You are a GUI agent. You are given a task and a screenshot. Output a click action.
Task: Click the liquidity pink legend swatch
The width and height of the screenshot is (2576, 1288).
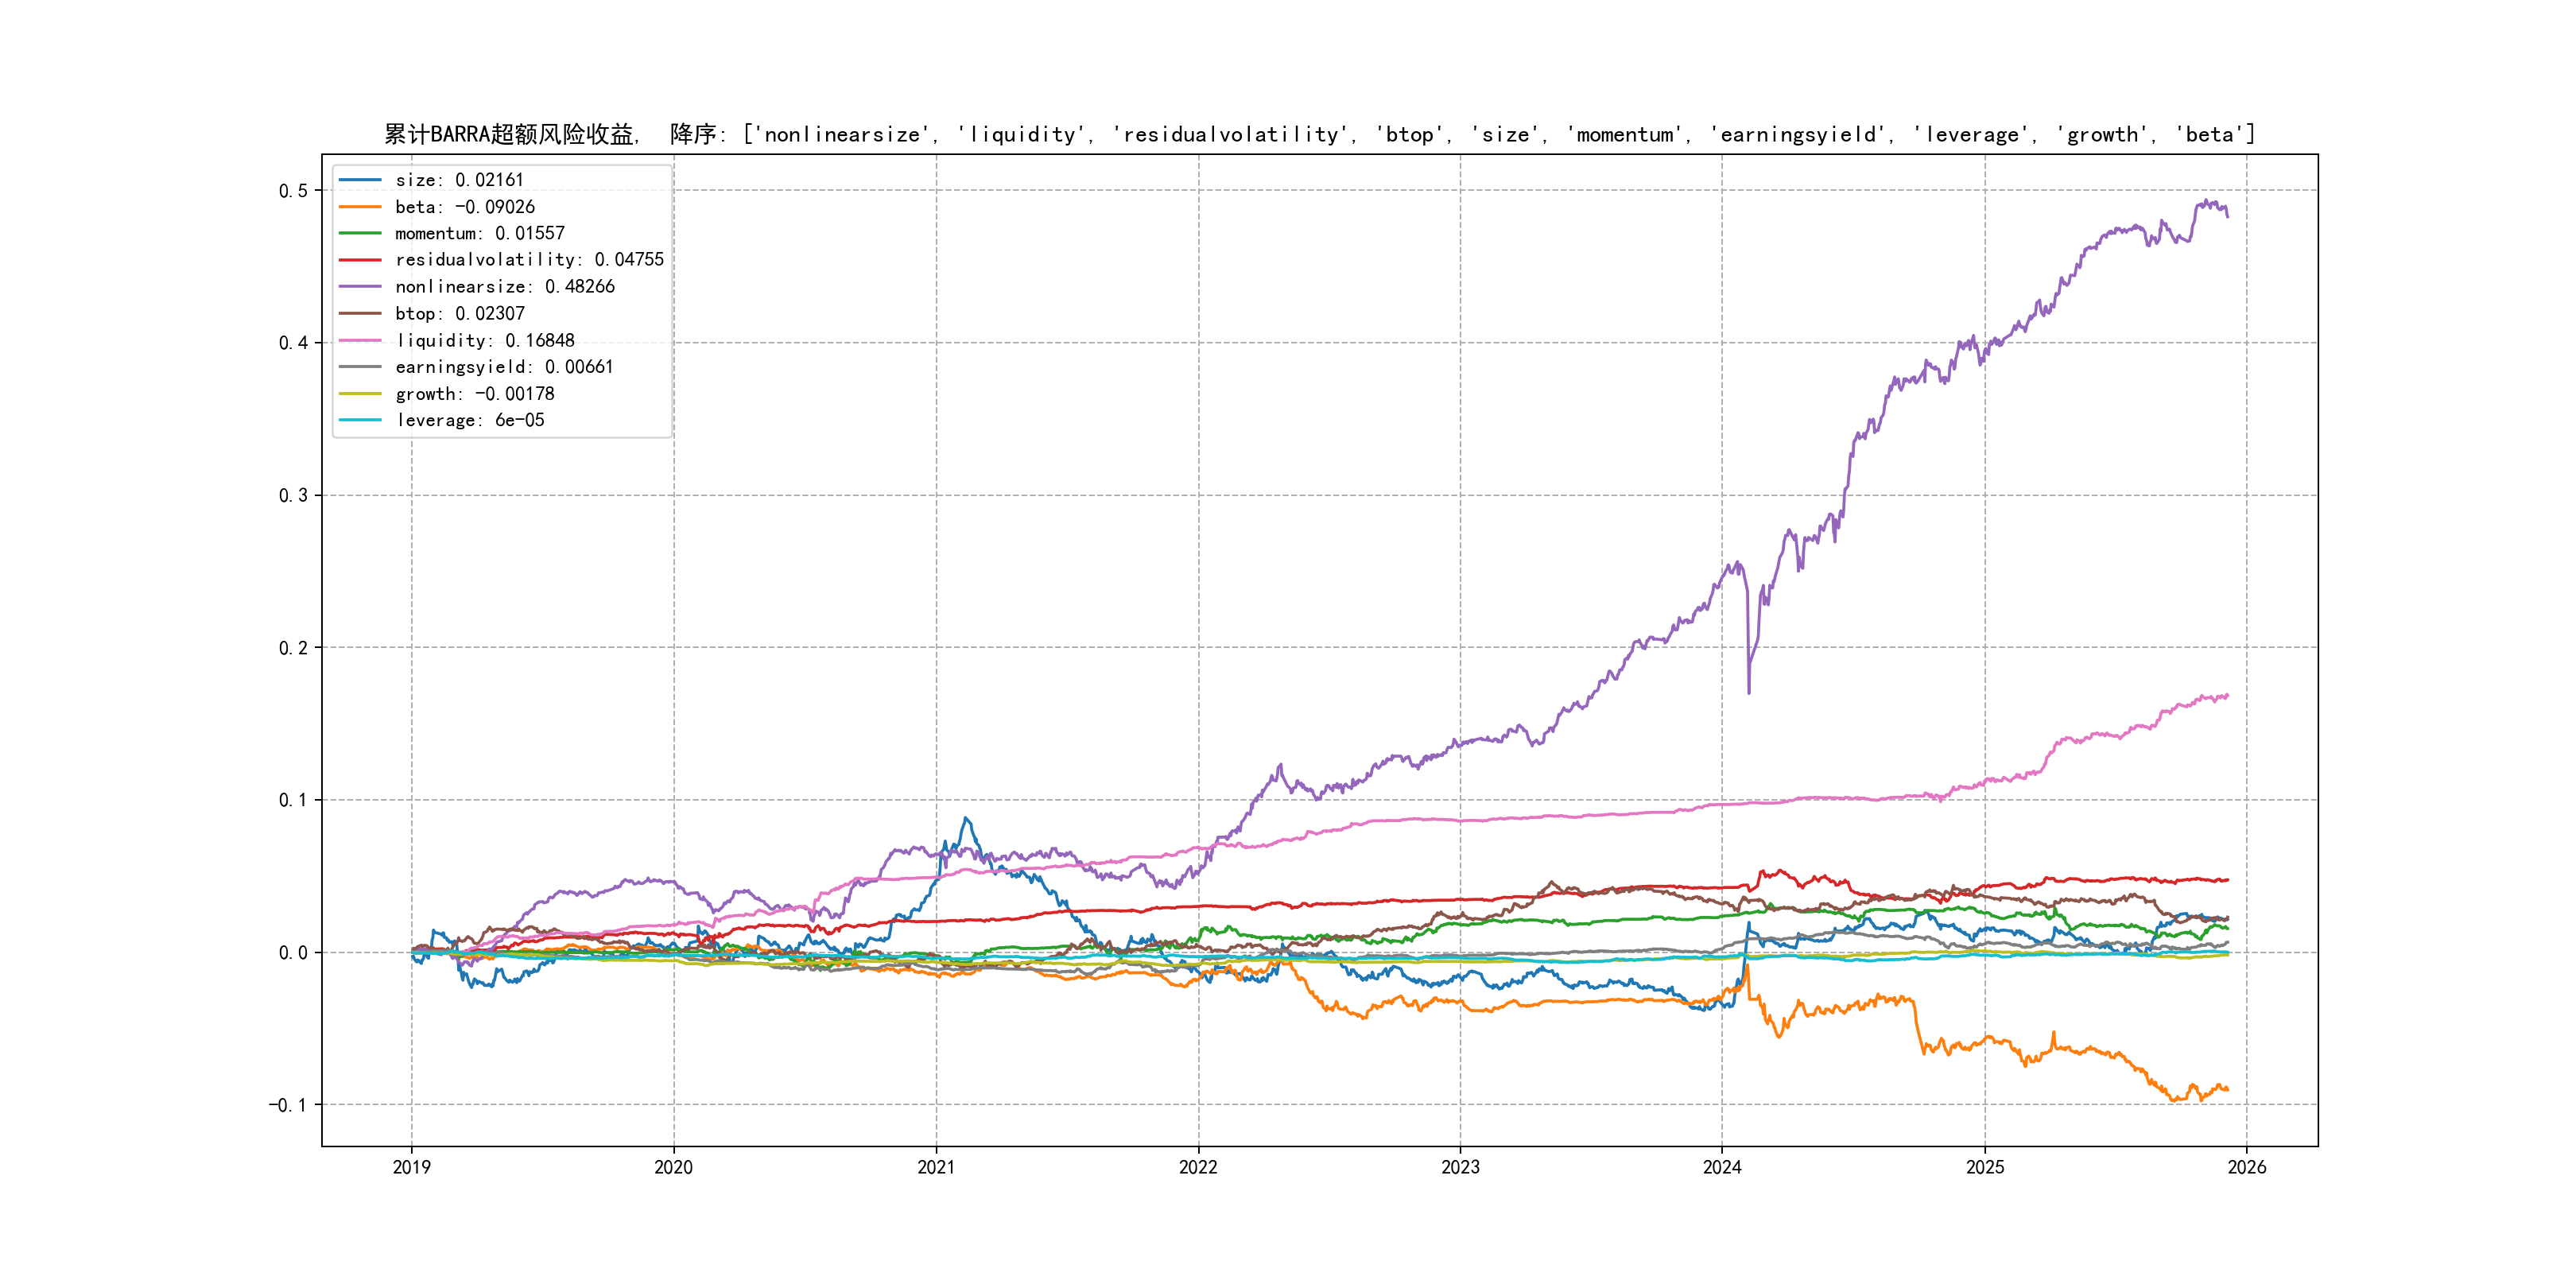[x=360, y=341]
